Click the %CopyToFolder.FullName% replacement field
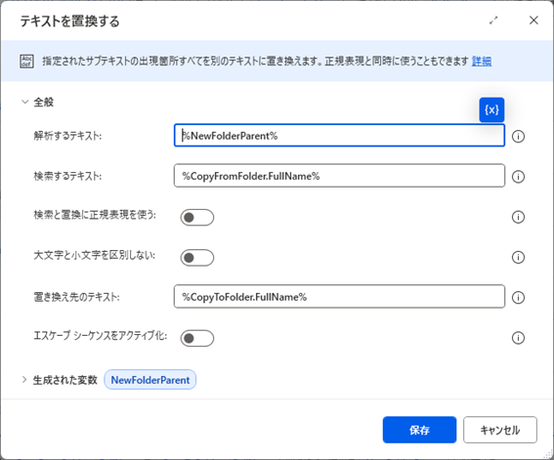 (339, 297)
